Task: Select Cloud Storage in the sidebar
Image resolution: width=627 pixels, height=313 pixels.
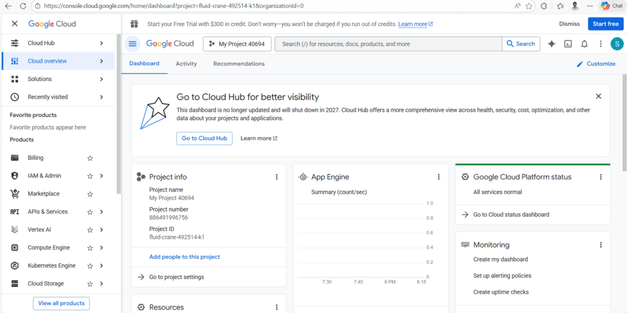Action: click(46, 284)
